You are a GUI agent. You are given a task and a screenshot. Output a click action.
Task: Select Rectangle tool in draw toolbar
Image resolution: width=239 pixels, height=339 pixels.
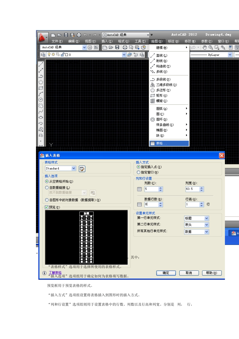[41, 88]
